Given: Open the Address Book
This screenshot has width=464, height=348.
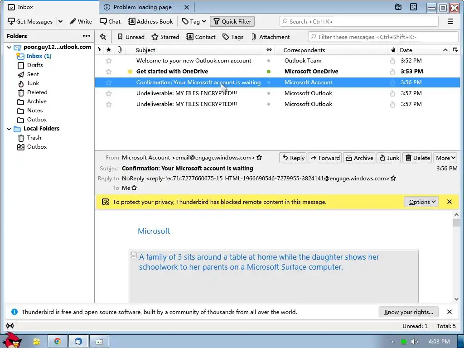Looking at the screenshot, I should (x=150, y=21).
